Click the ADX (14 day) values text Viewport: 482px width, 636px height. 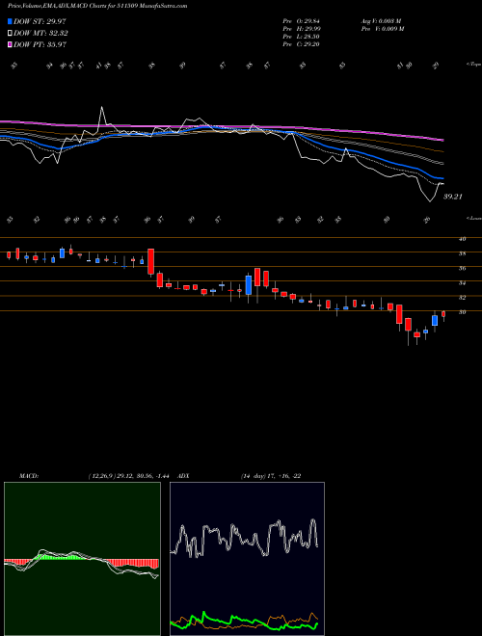point(271,476)
